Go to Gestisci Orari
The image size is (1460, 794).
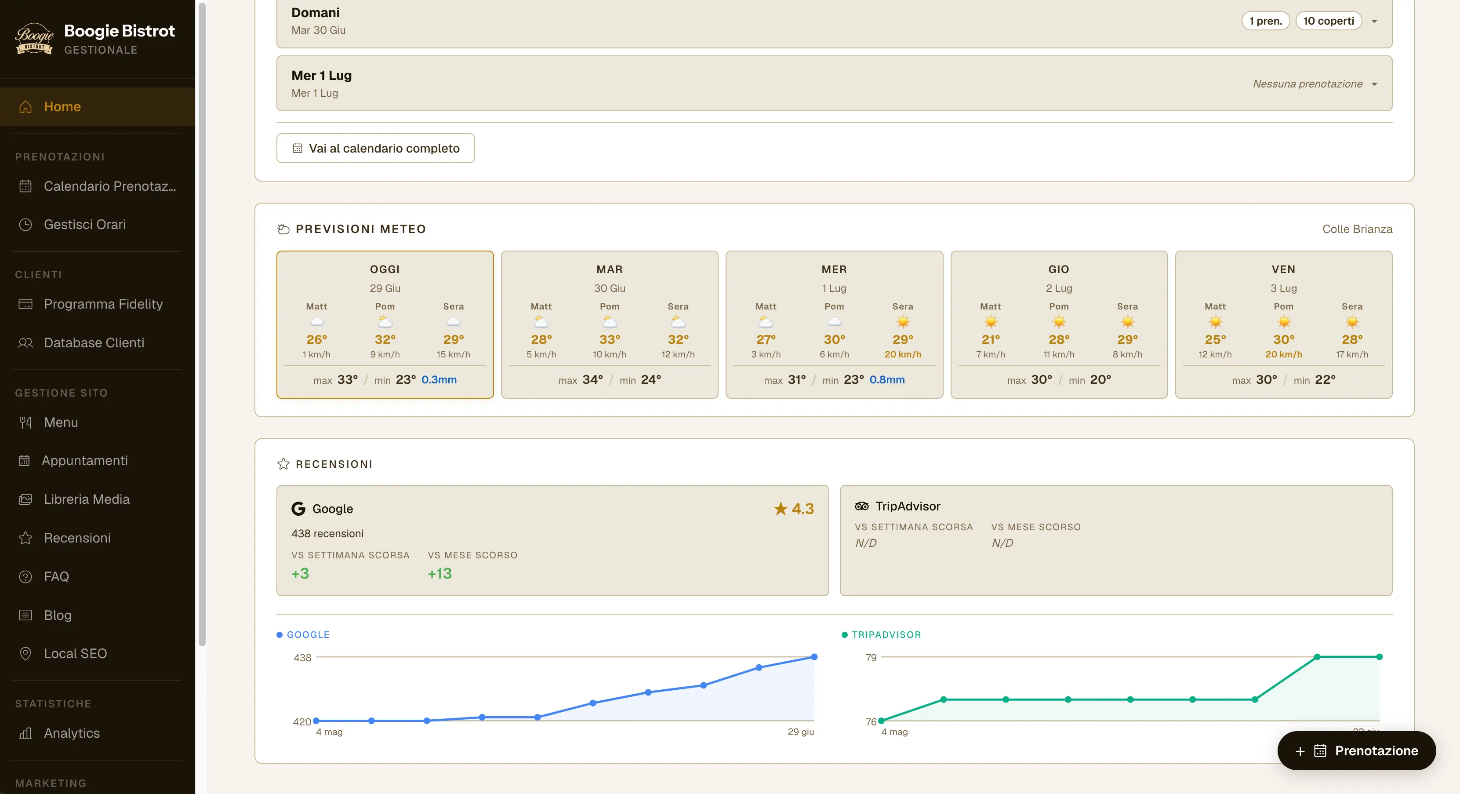(98, 225)
